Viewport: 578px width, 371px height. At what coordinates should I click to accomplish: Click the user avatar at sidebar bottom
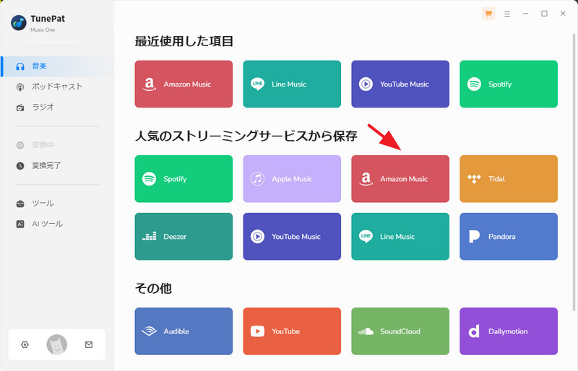click(x=57, y=344)
